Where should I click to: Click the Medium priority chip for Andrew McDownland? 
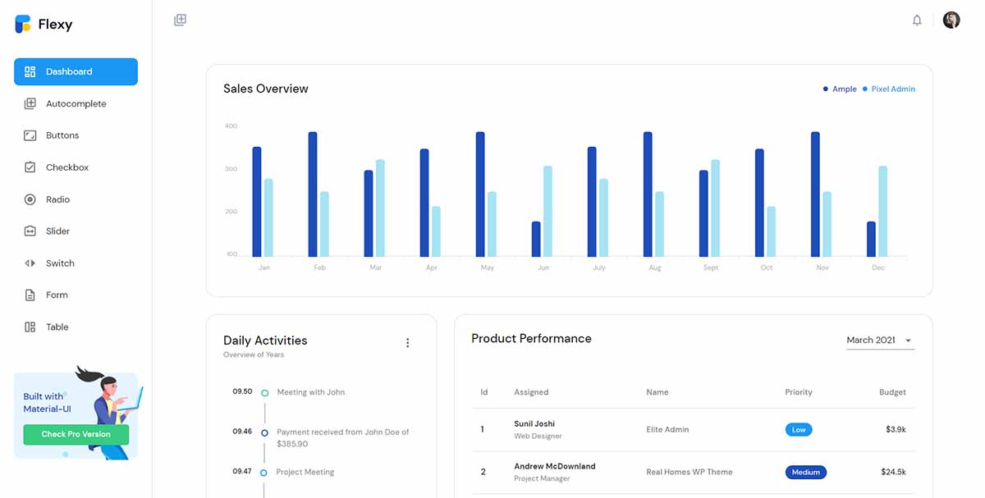805,472
